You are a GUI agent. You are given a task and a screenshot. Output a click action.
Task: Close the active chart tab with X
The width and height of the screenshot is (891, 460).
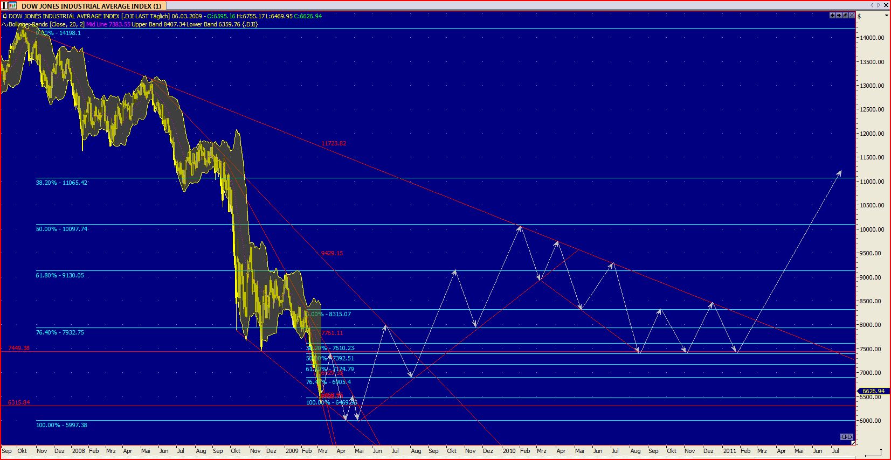[x=886, y=5]
